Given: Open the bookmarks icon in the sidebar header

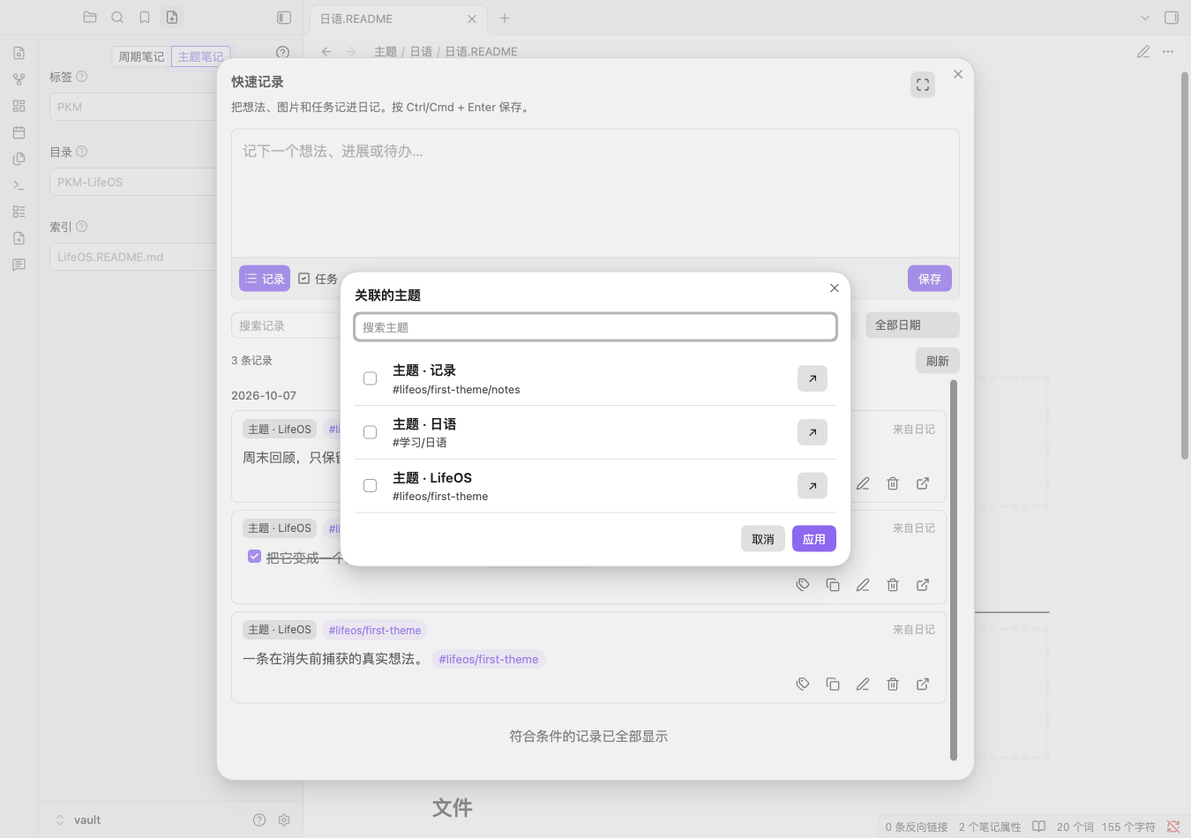Looking at the screenshot, I should pyautogui.click(x=145, y=18).
